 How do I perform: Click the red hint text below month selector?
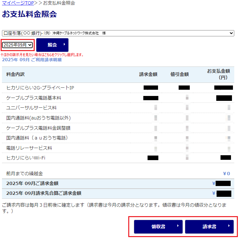[x=42, y=55]
